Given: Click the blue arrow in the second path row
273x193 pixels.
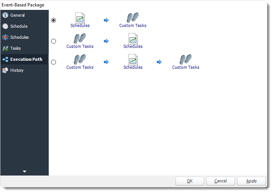Looking at the screenshot, I should click(x=106, y=41).
